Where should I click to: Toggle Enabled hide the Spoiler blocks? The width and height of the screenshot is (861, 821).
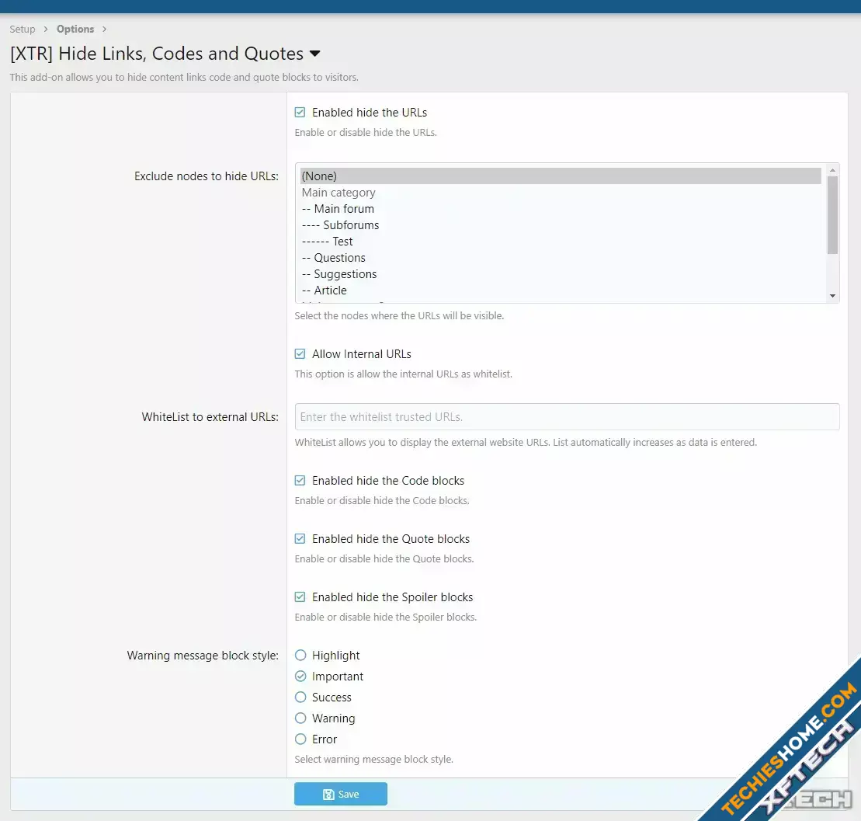(x=300, y=597)
